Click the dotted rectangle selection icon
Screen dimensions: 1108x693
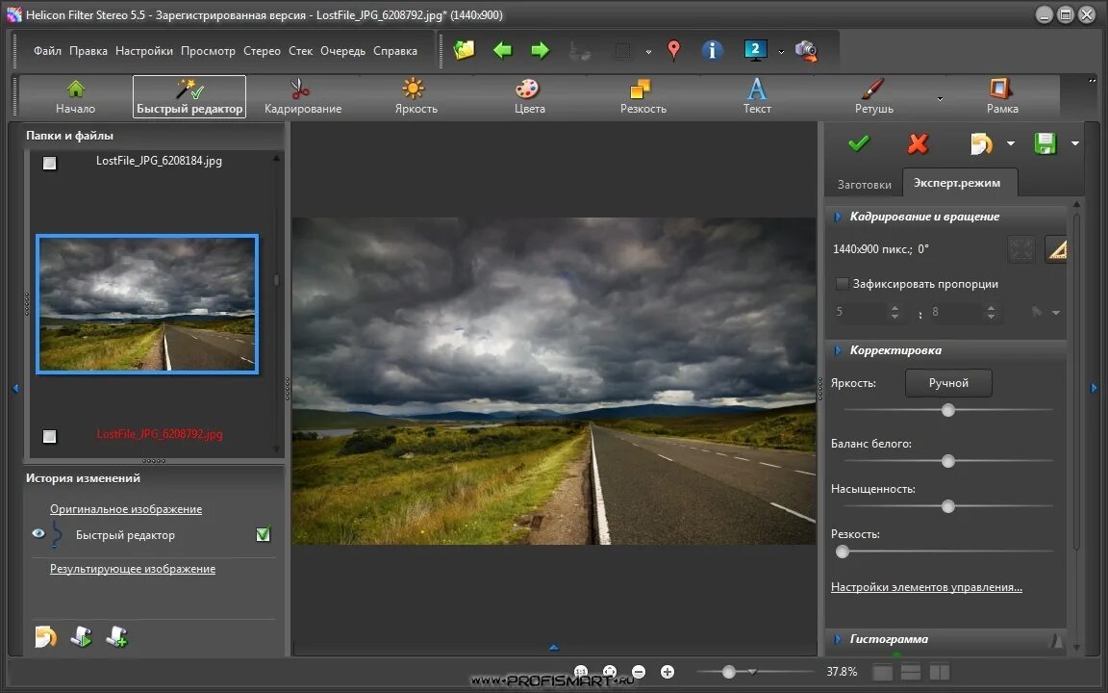point(622,51)
